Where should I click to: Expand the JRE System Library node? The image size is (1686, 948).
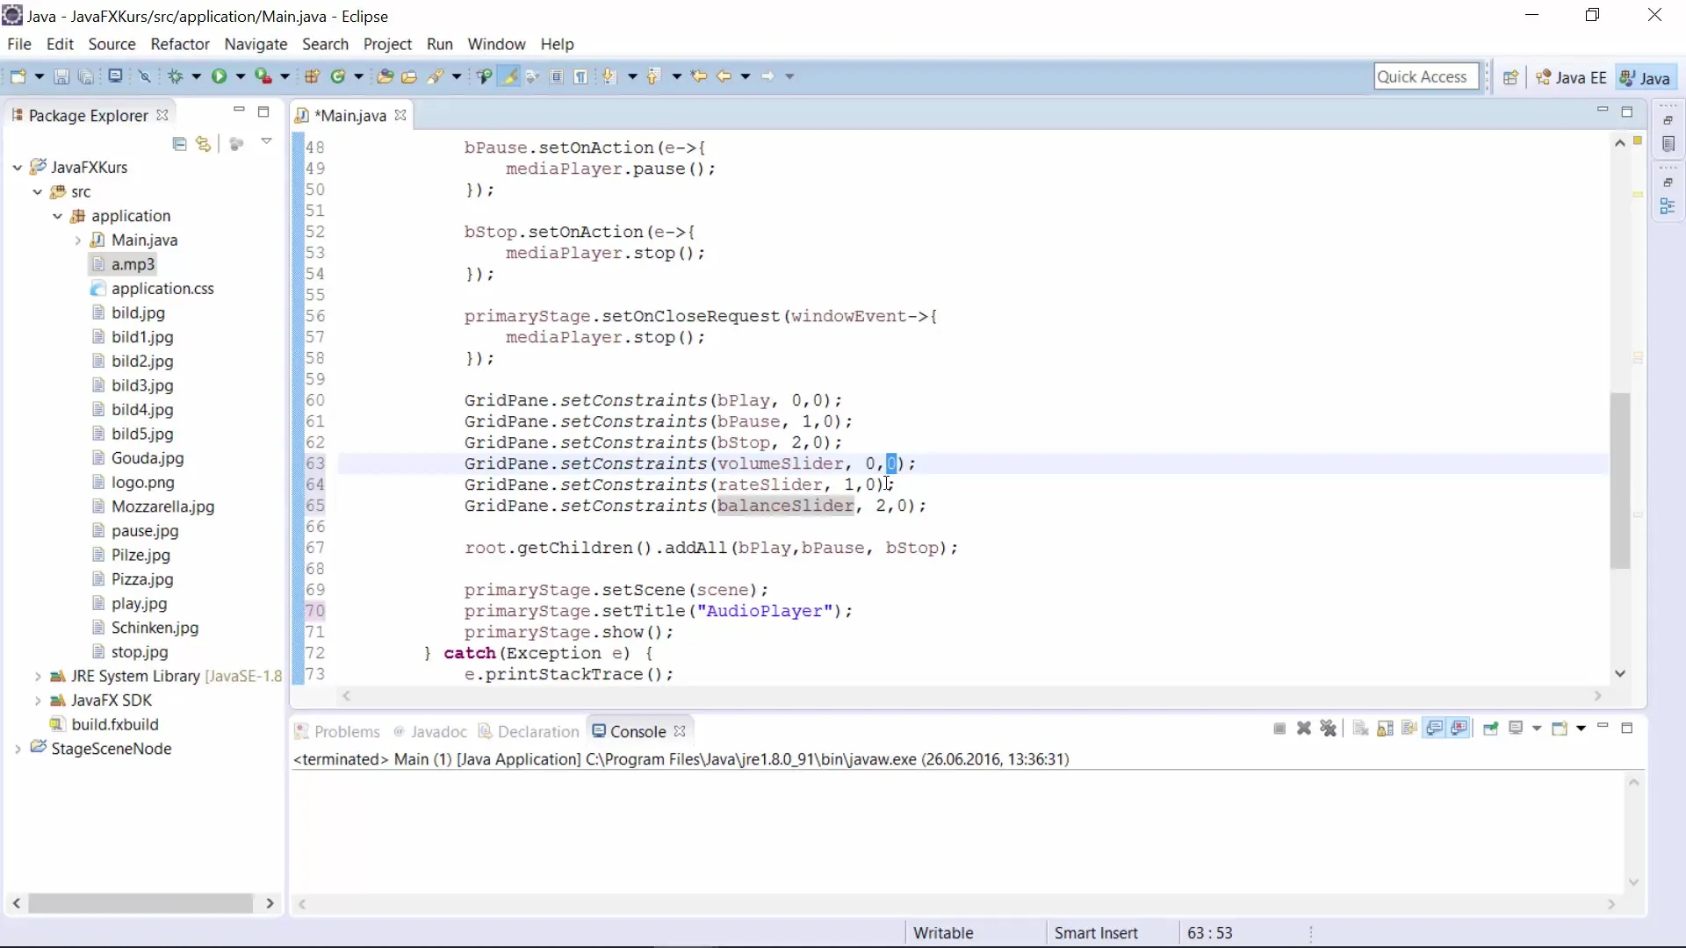point(38,677)
